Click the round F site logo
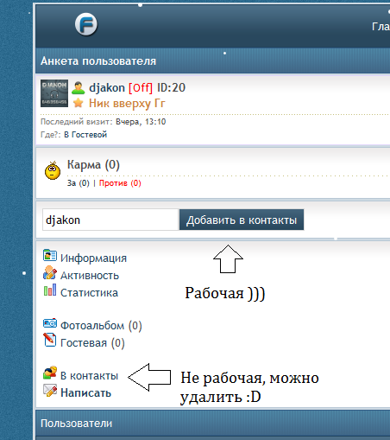 [86, 24]
